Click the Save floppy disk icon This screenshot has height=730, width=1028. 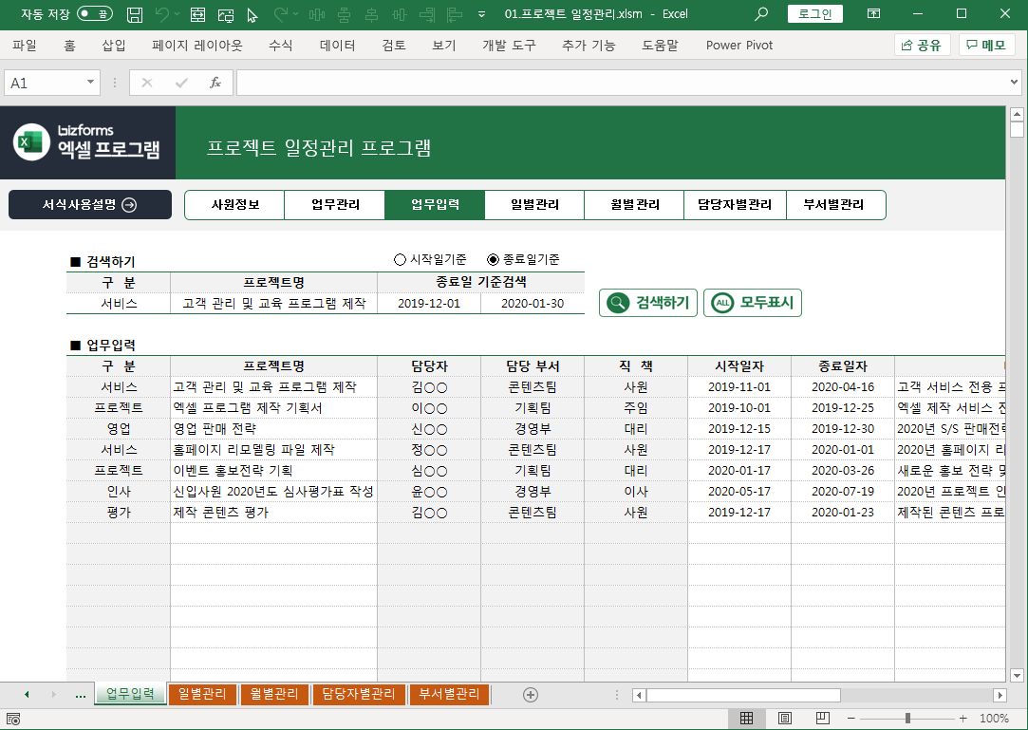click(x=135, y=14)
